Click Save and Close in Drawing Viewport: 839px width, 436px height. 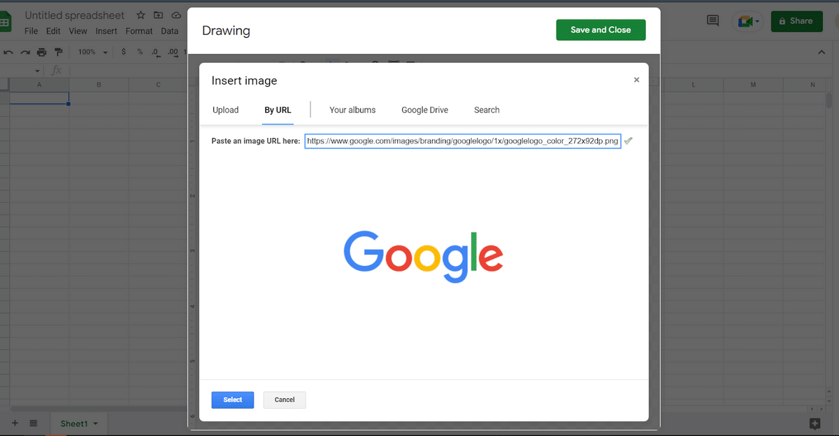[600, 30]
